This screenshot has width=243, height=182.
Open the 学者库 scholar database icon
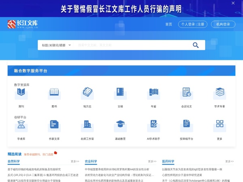21,125
